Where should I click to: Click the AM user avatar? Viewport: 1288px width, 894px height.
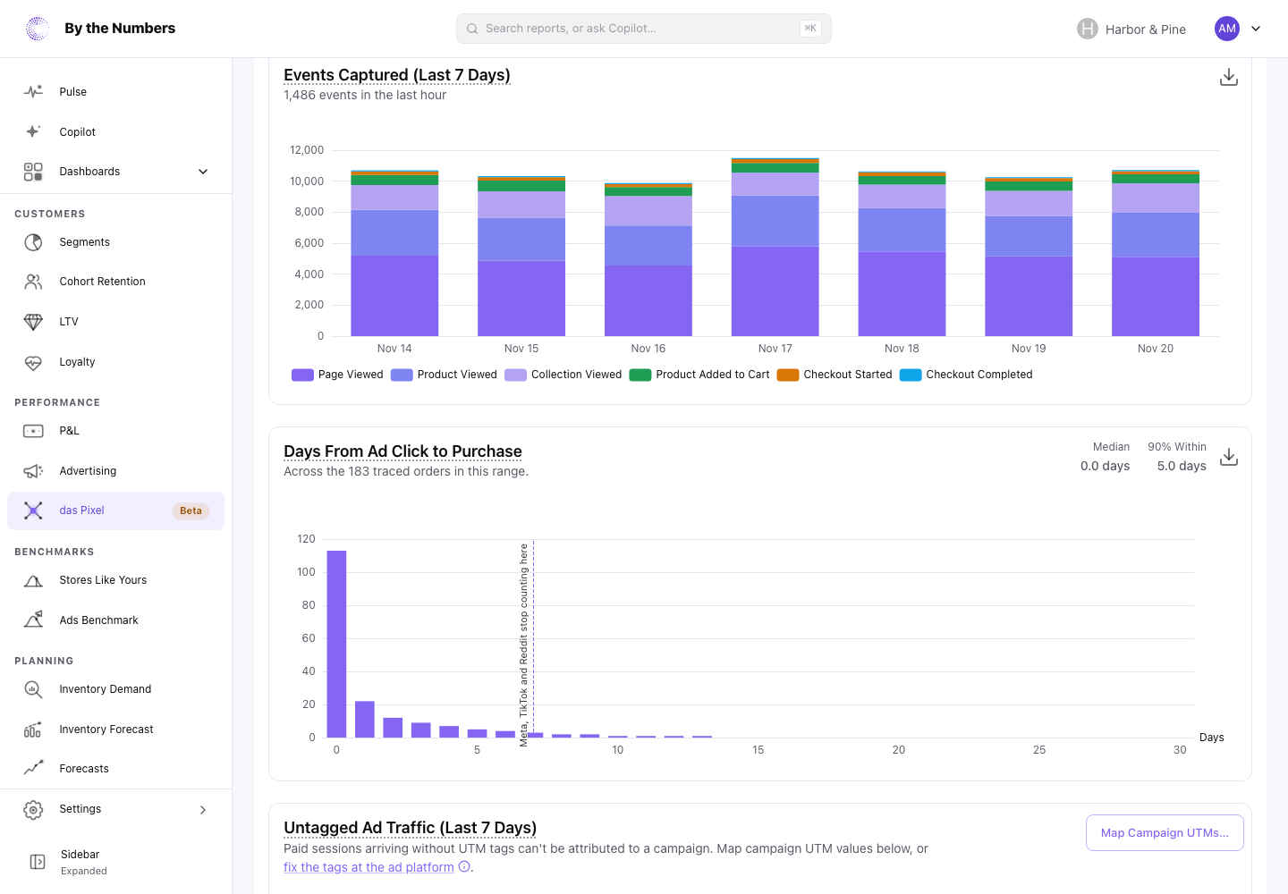1227,29
